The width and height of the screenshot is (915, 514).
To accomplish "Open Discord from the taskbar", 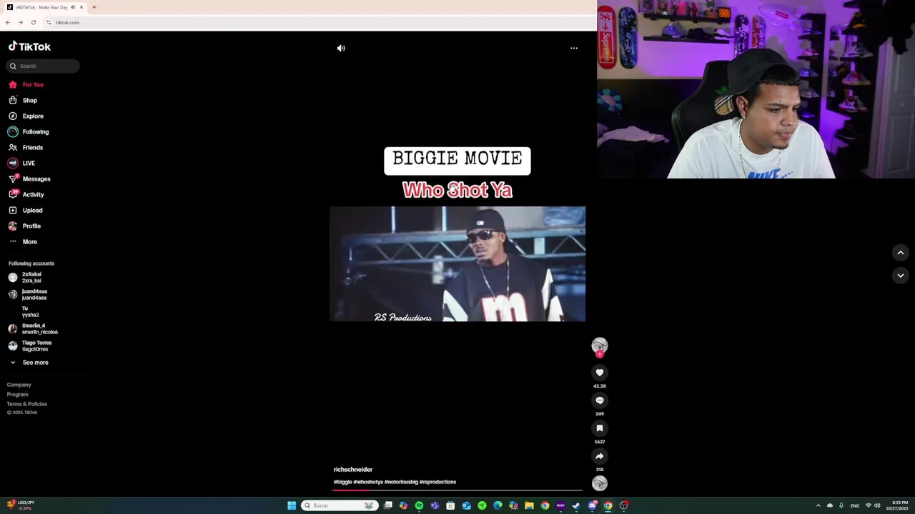I will [593, 505].
